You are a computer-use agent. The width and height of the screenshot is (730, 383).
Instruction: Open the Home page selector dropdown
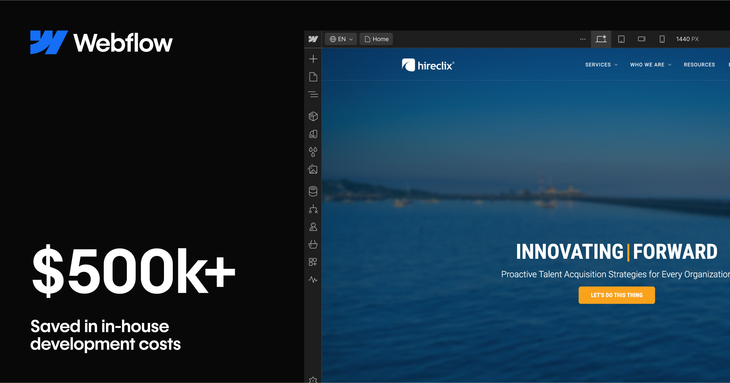pyautogui.click(x=376, y=39)
